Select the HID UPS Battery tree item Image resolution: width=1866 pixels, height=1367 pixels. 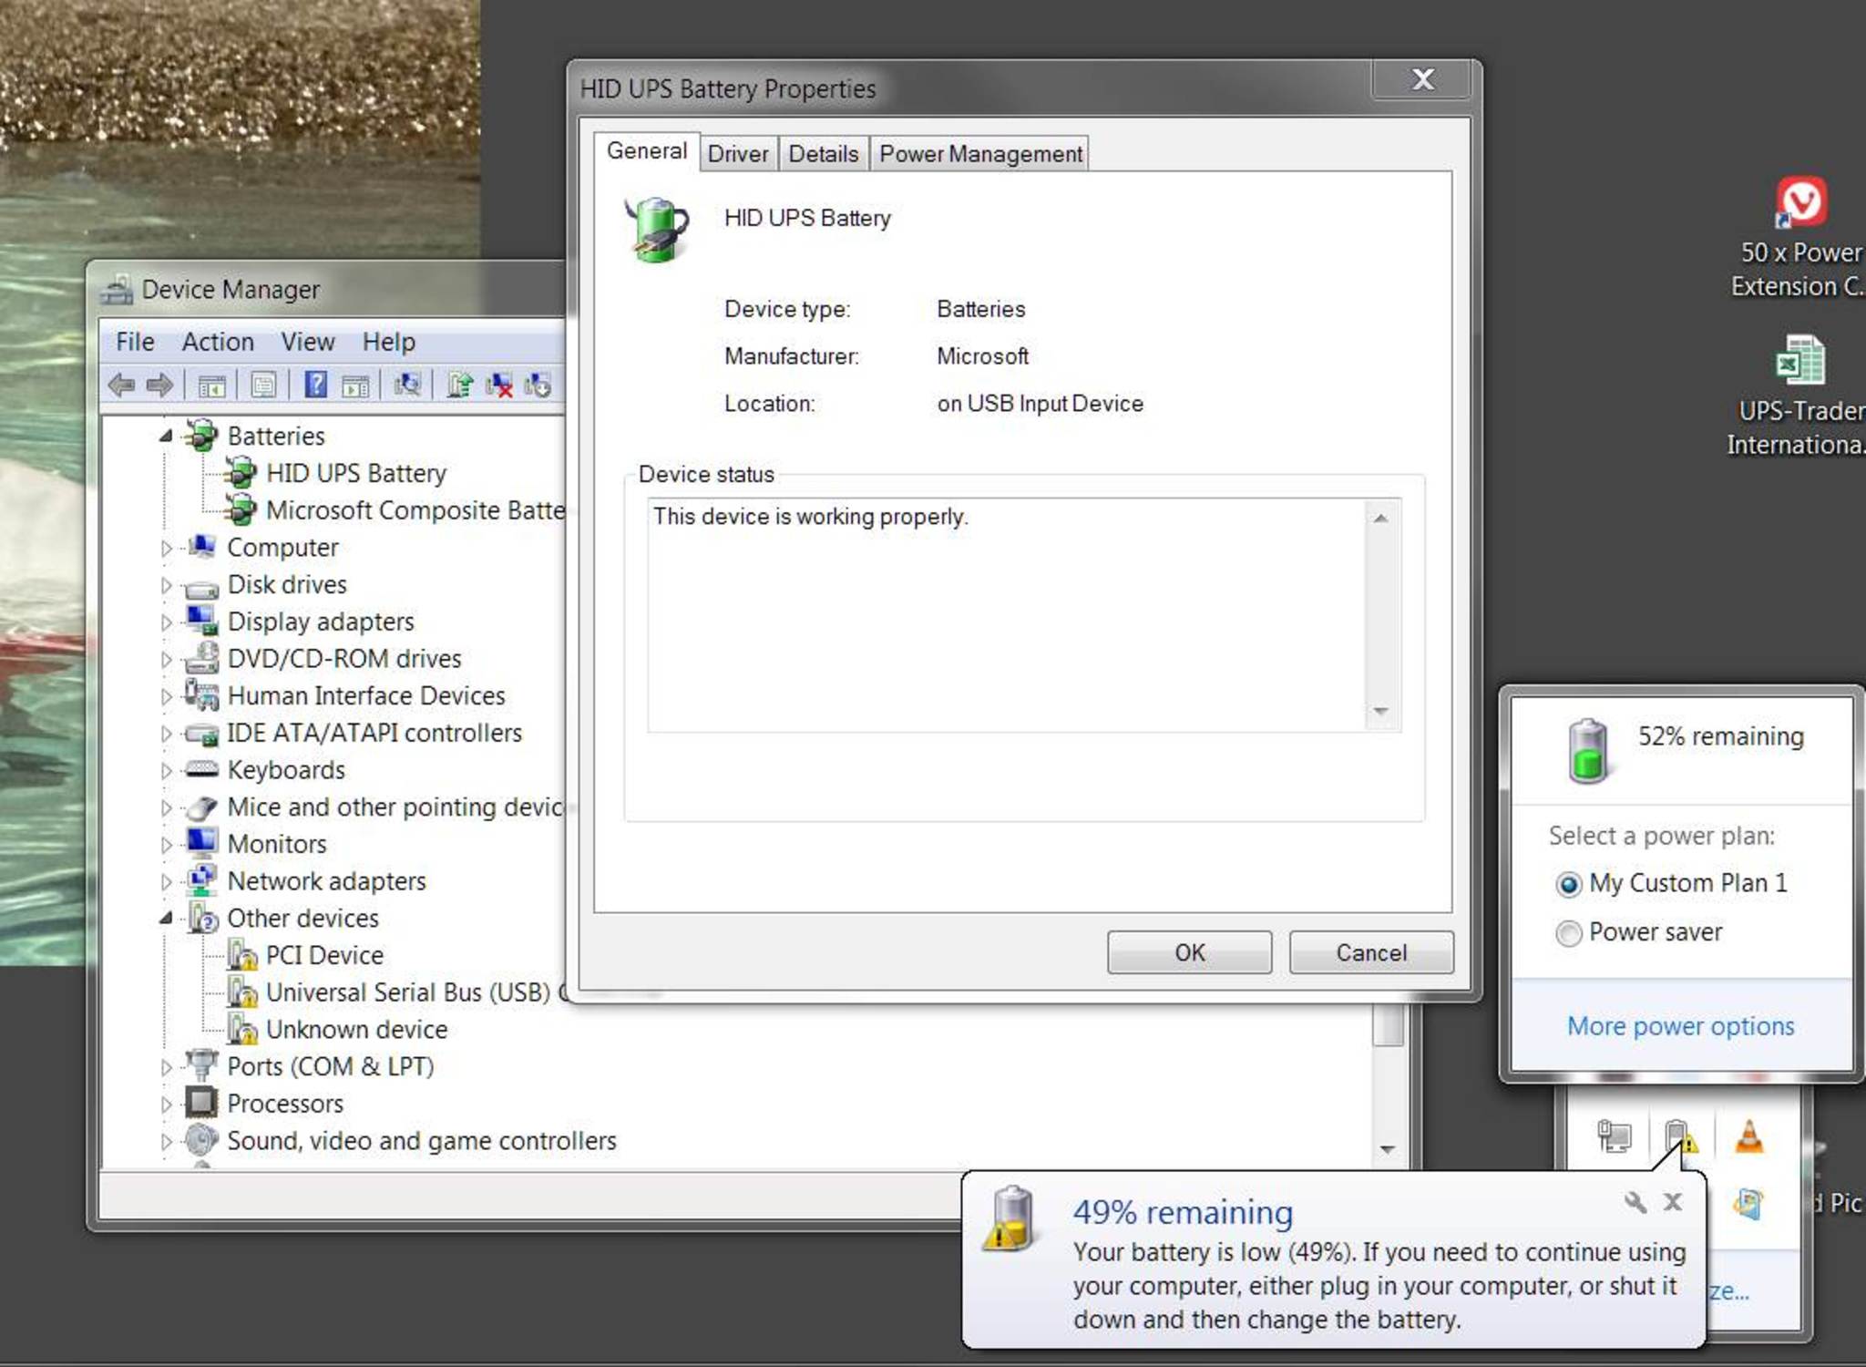click(355, 473)
